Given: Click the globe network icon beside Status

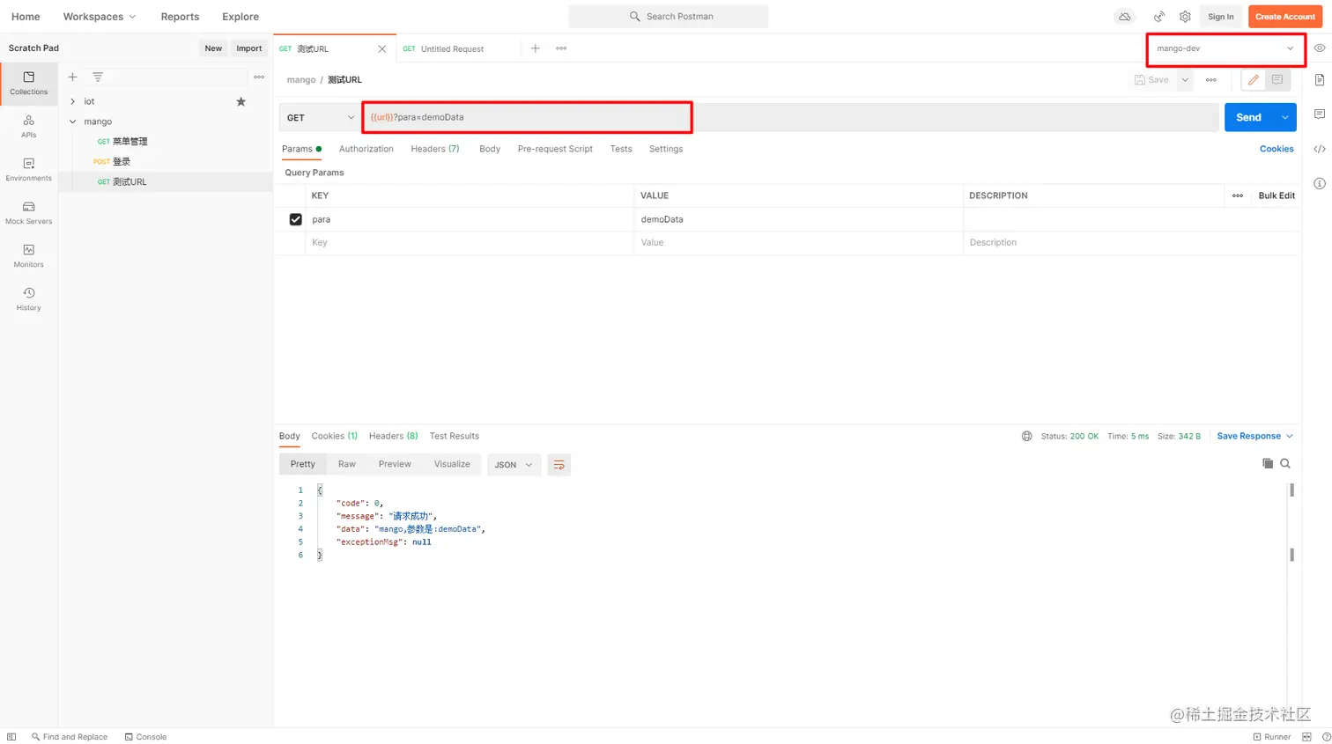Looking at the screenshot, I should pyautogui.click(x=1026, y=436).
